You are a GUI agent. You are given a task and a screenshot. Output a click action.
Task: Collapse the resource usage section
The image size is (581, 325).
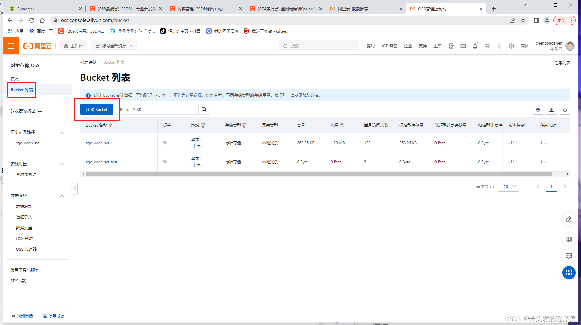click(x=62, y=164)
